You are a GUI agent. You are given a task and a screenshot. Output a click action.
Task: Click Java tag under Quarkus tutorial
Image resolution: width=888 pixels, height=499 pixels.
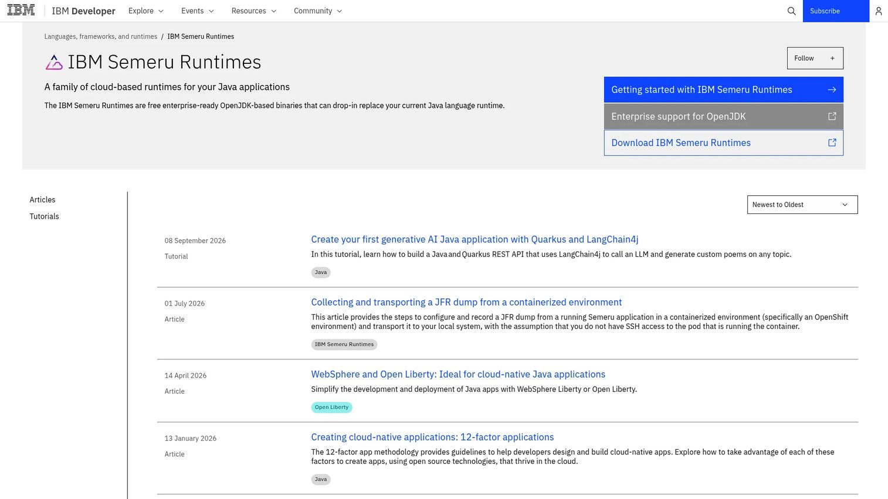pos(321,272)
